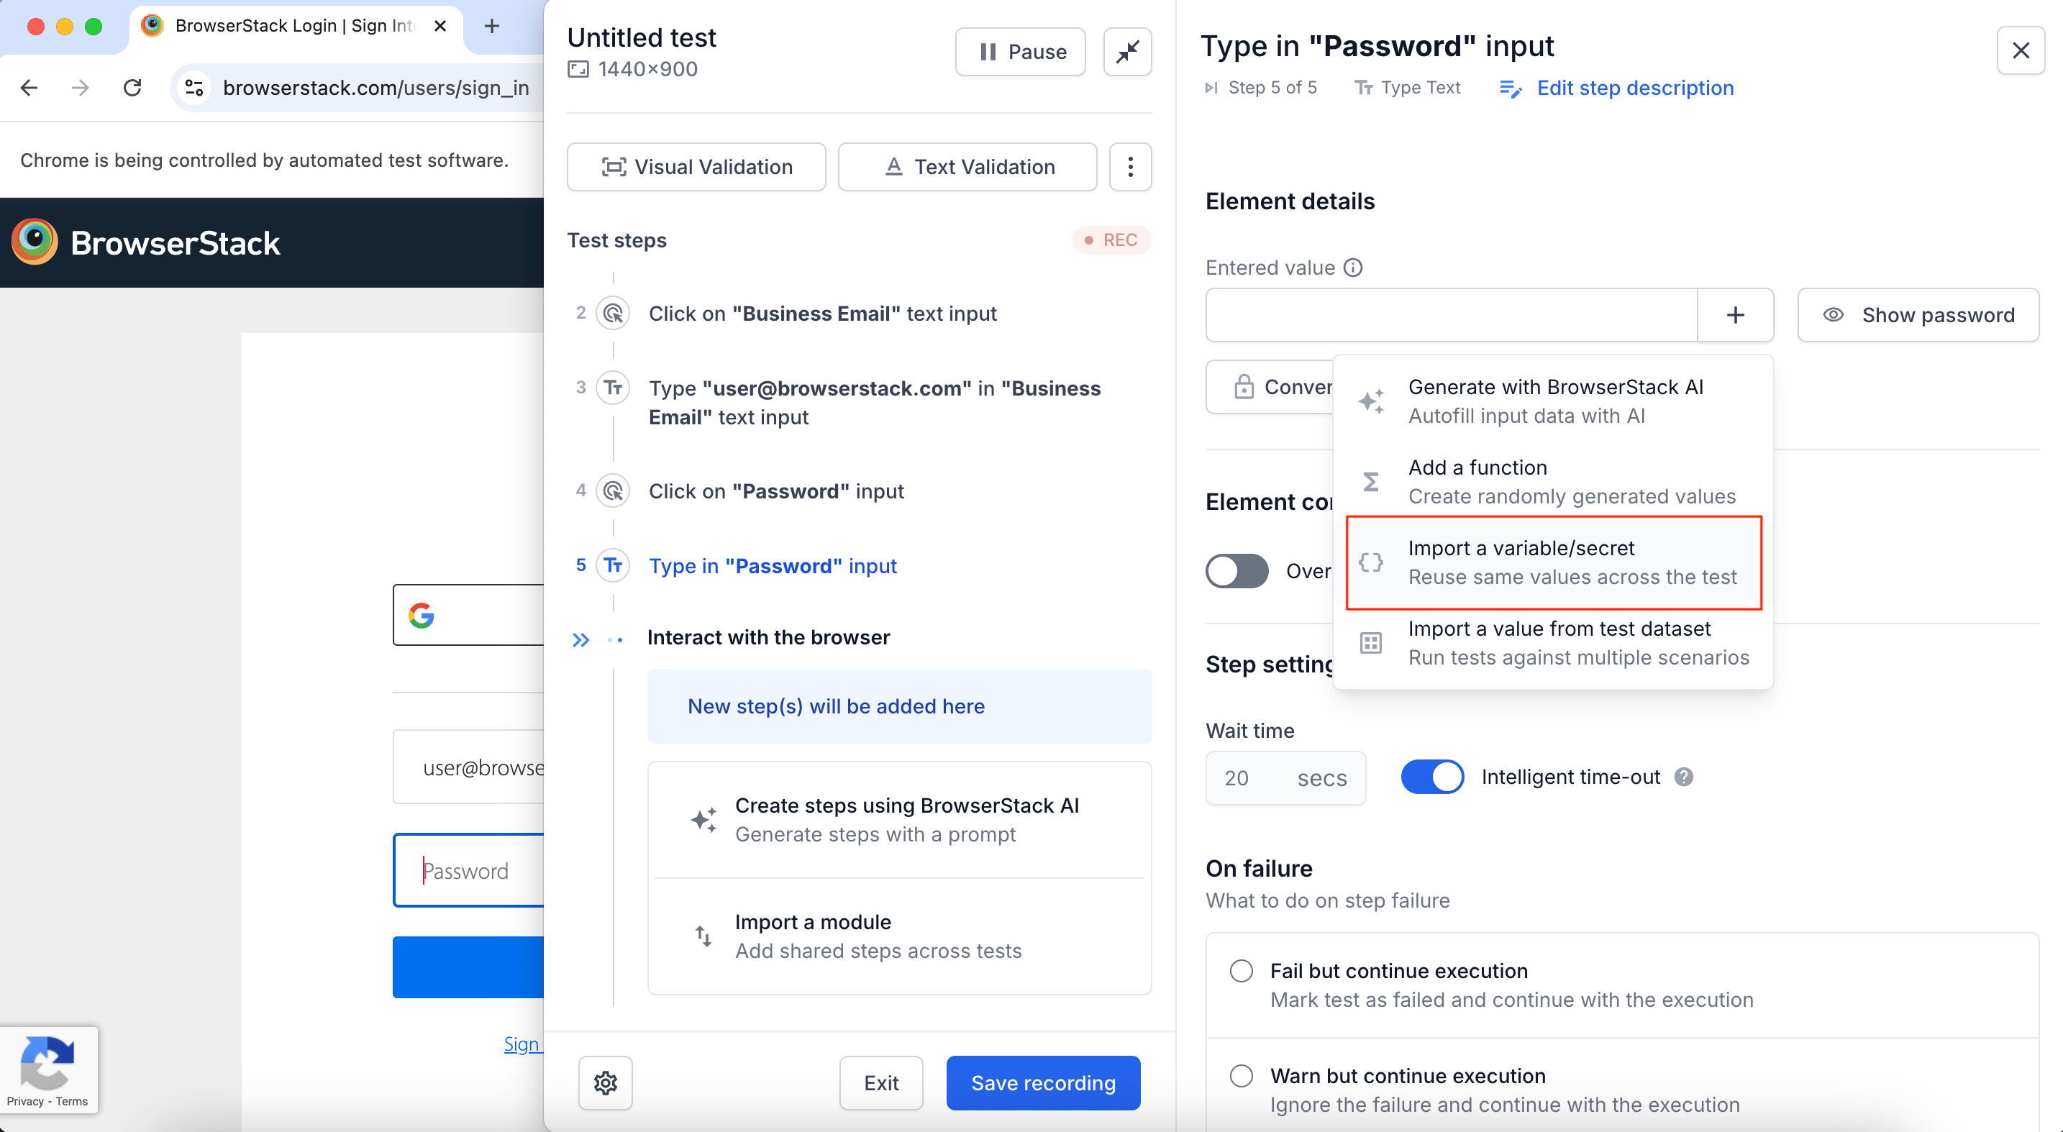
Task: Click the Untitled test title
Action: pyautogui.click(x=642, y=37)
